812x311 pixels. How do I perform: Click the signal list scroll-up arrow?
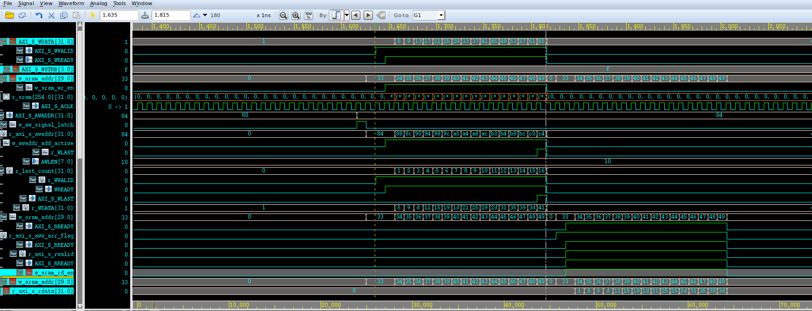80,24
